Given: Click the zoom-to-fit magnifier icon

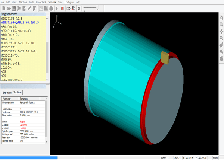Looking at the screenshot, I should (x=221, y=51).
